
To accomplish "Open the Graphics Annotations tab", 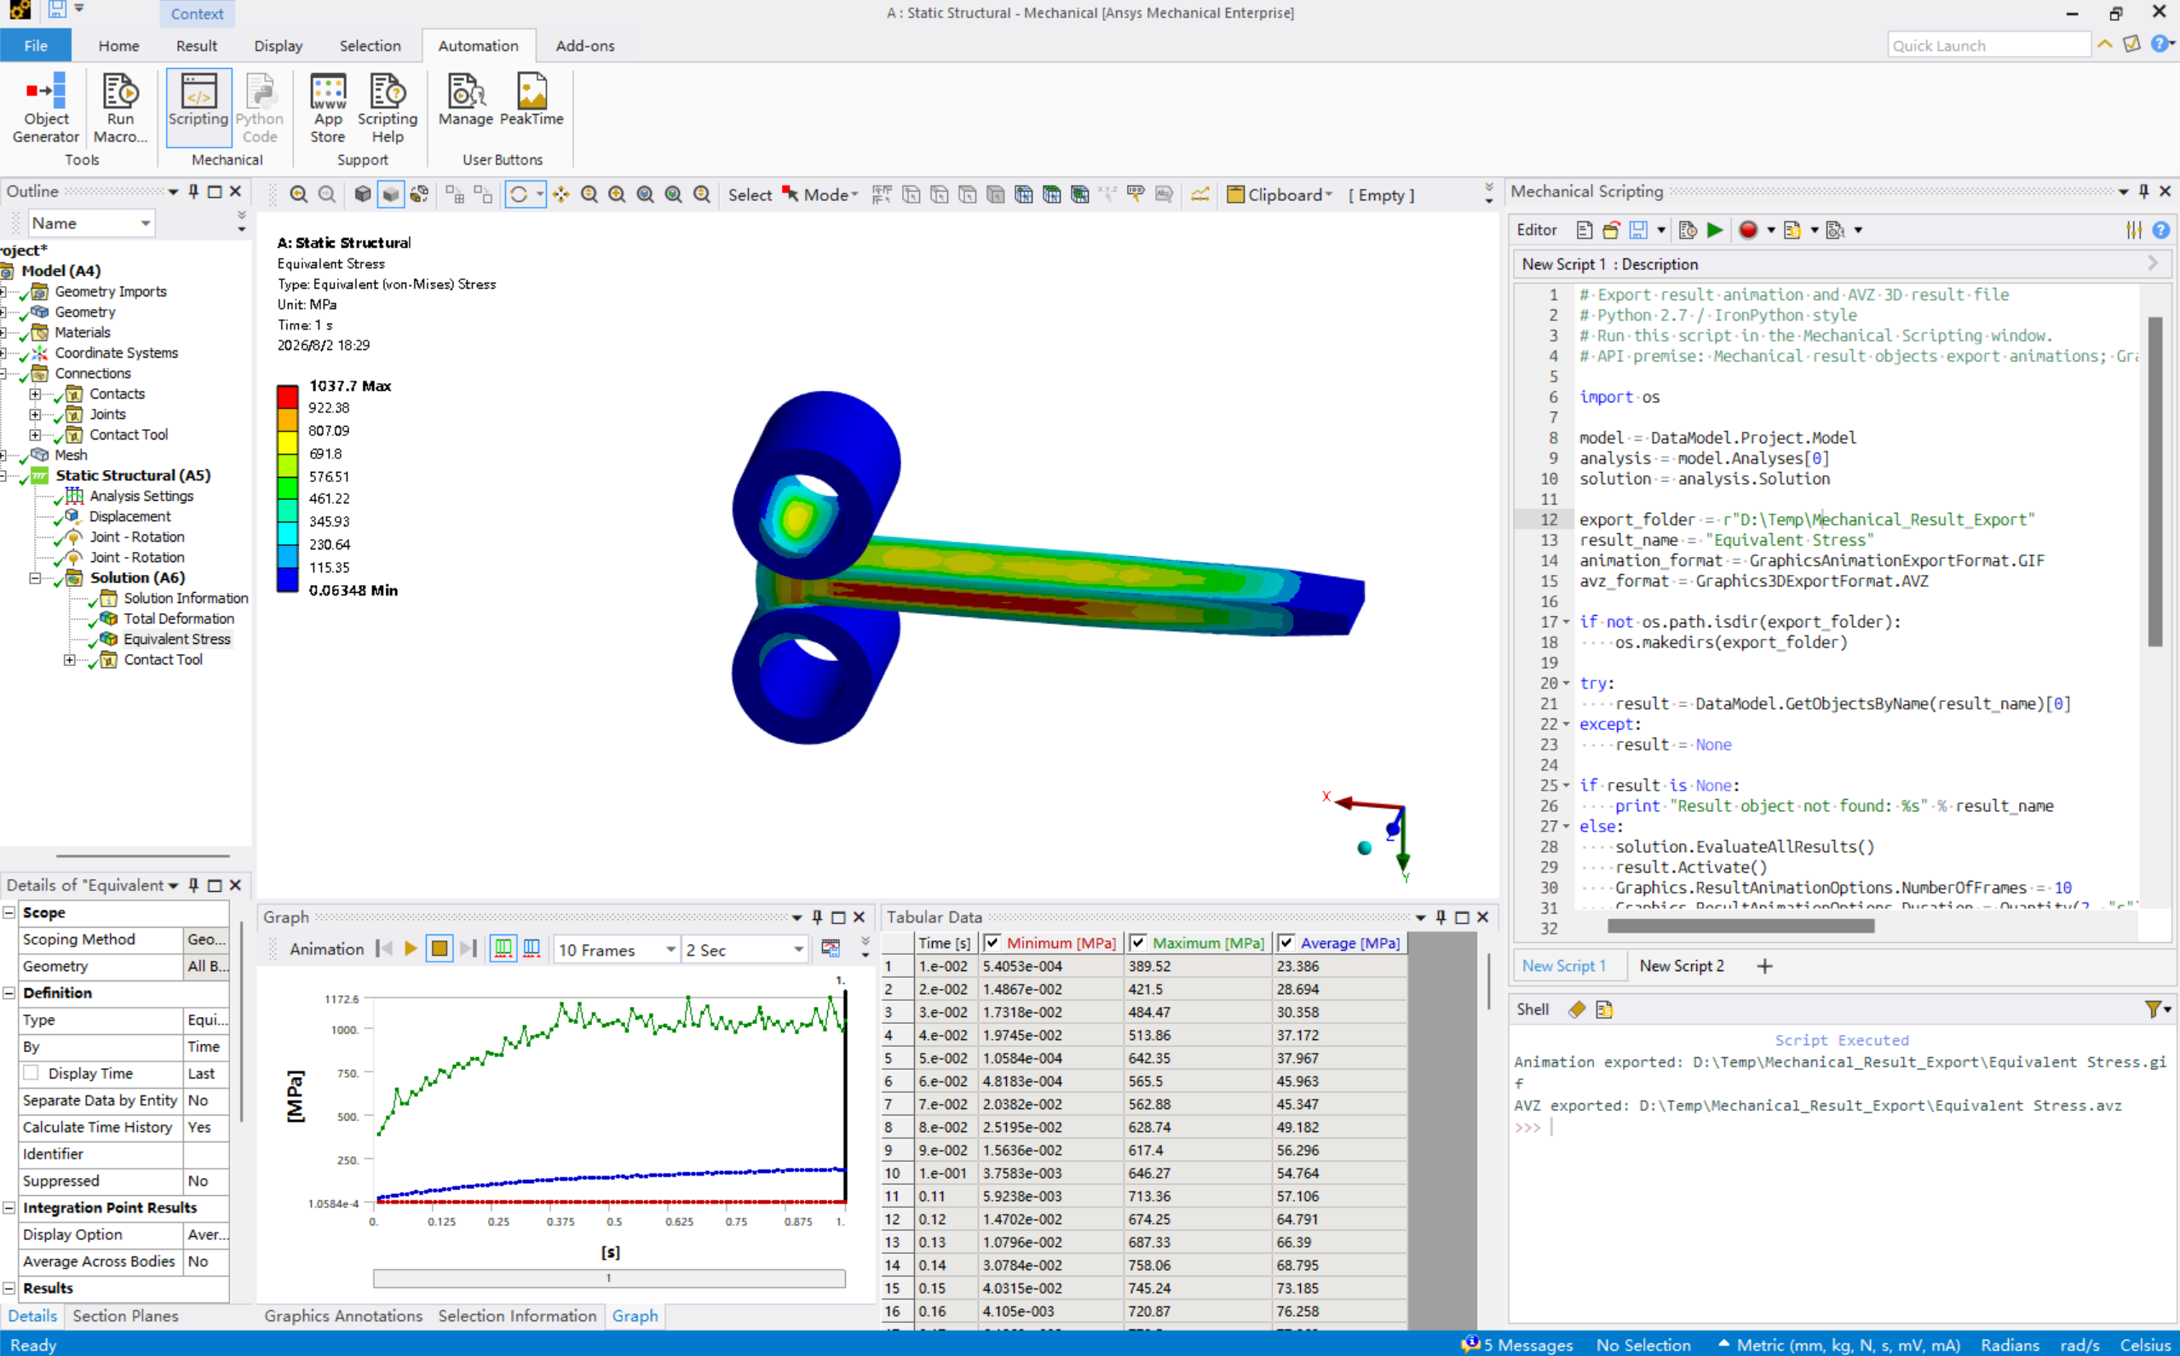I will pyautogui.click(x=343, y=1316).
